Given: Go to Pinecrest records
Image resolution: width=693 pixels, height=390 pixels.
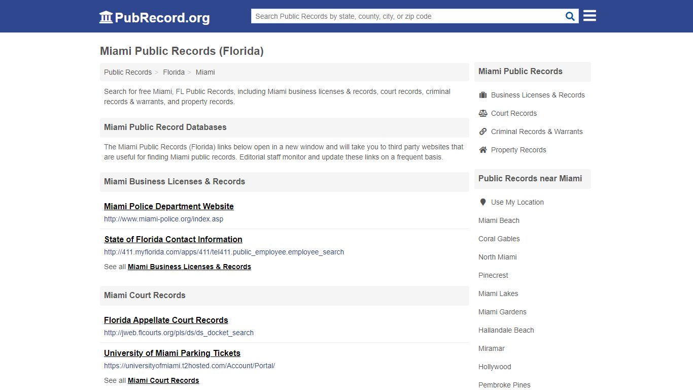Looking at the screenshot, I should 493,275.
